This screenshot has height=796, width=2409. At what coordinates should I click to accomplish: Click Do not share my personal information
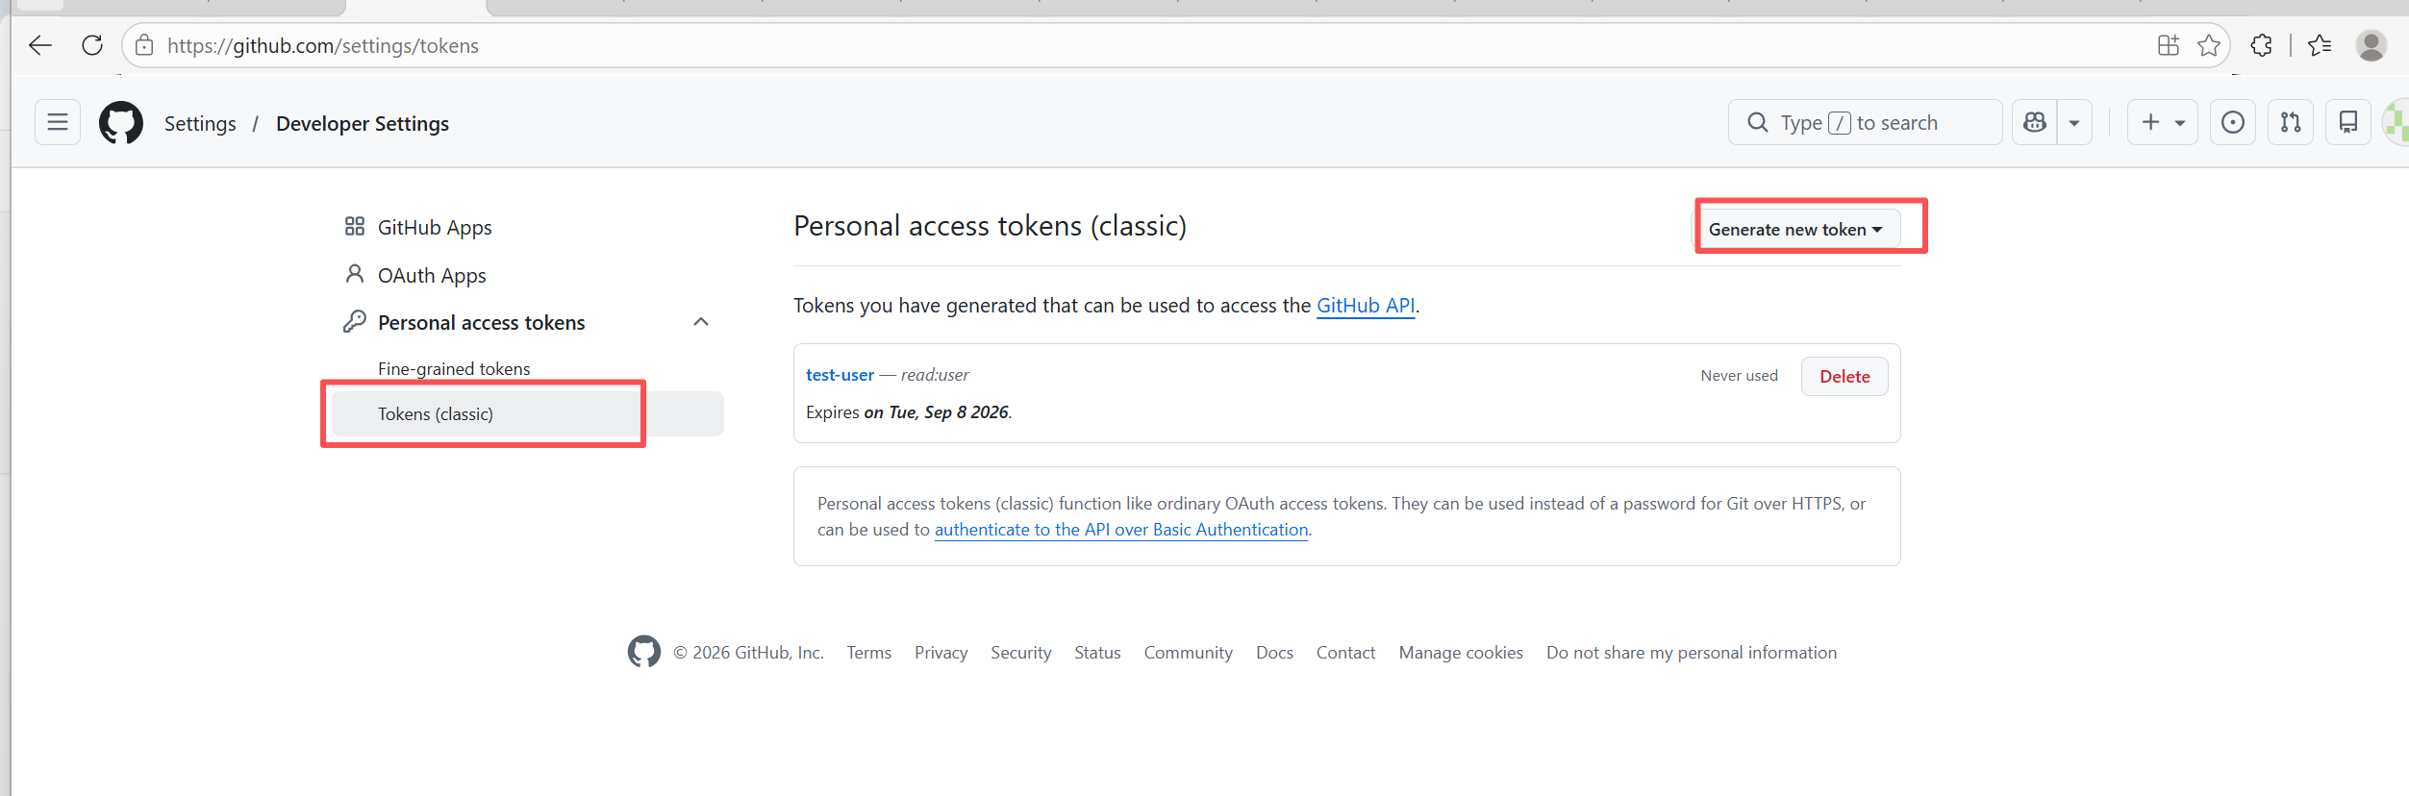[x=1692, y=652]
